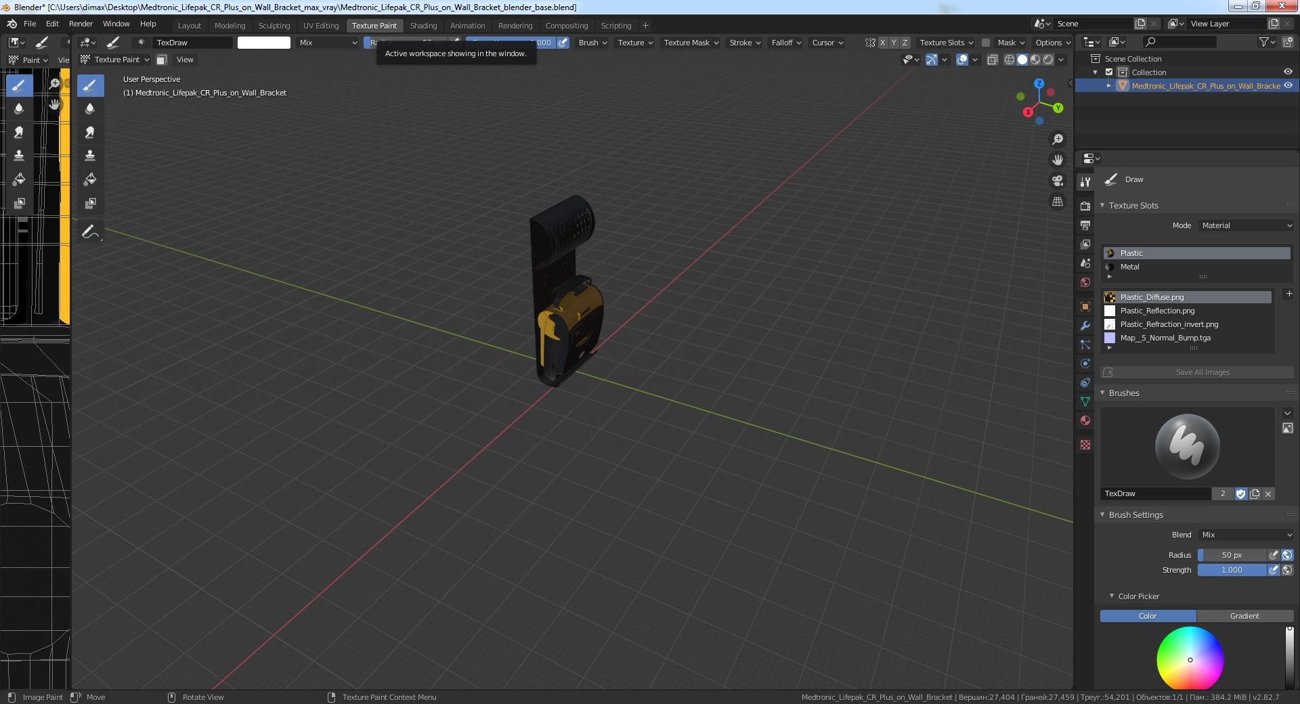Open the Scene properties tab
Viewport: 1300px width, 704px height.
tap(1085, 263)
